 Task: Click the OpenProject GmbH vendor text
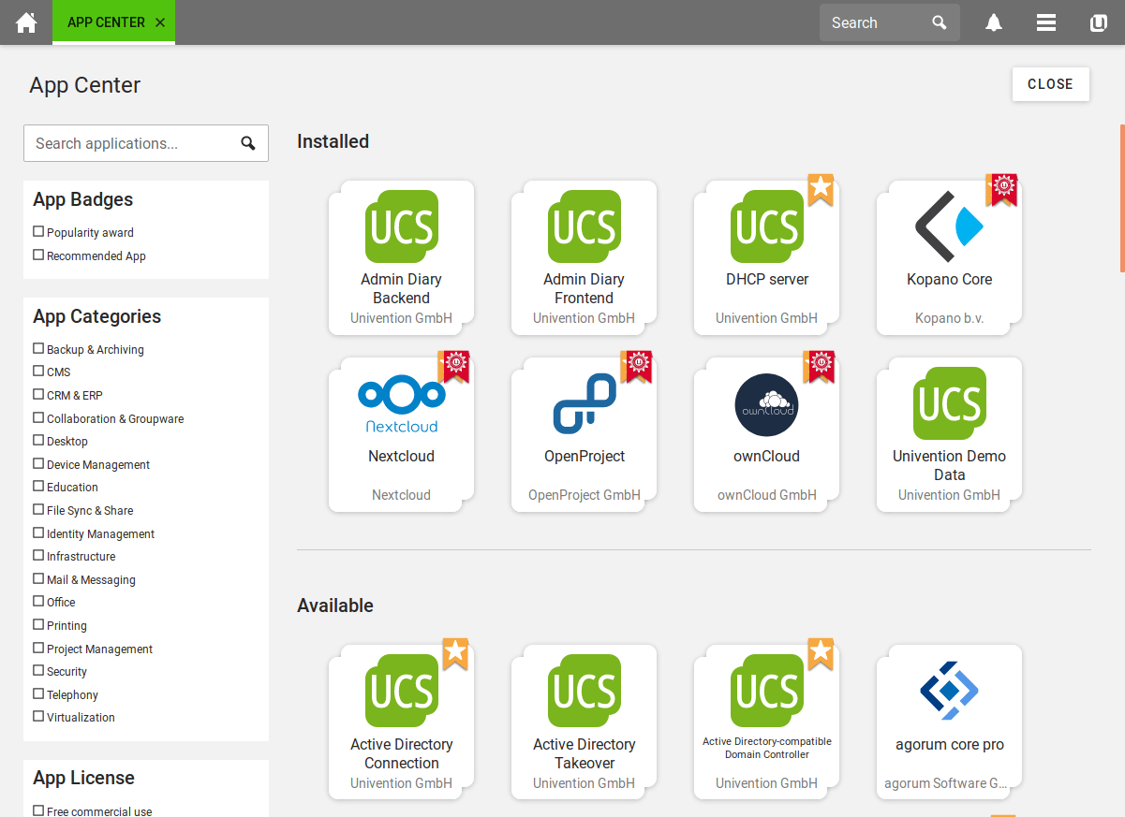585,495
